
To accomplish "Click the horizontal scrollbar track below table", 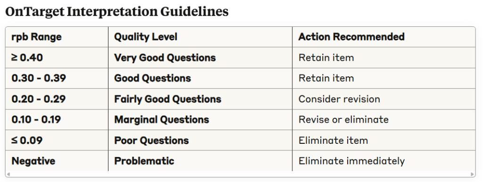I will point(240,174).
